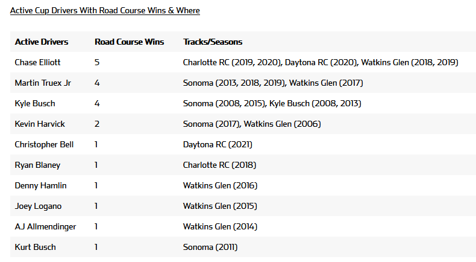The width and height of the screenshot is (476, 262).
Task: Select Denny Hamlin in the table
Action: click(x=40, y=185)
